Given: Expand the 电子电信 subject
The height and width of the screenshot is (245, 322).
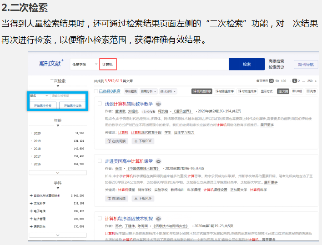Looking at the screenshot, I should (x=31, y=211).
